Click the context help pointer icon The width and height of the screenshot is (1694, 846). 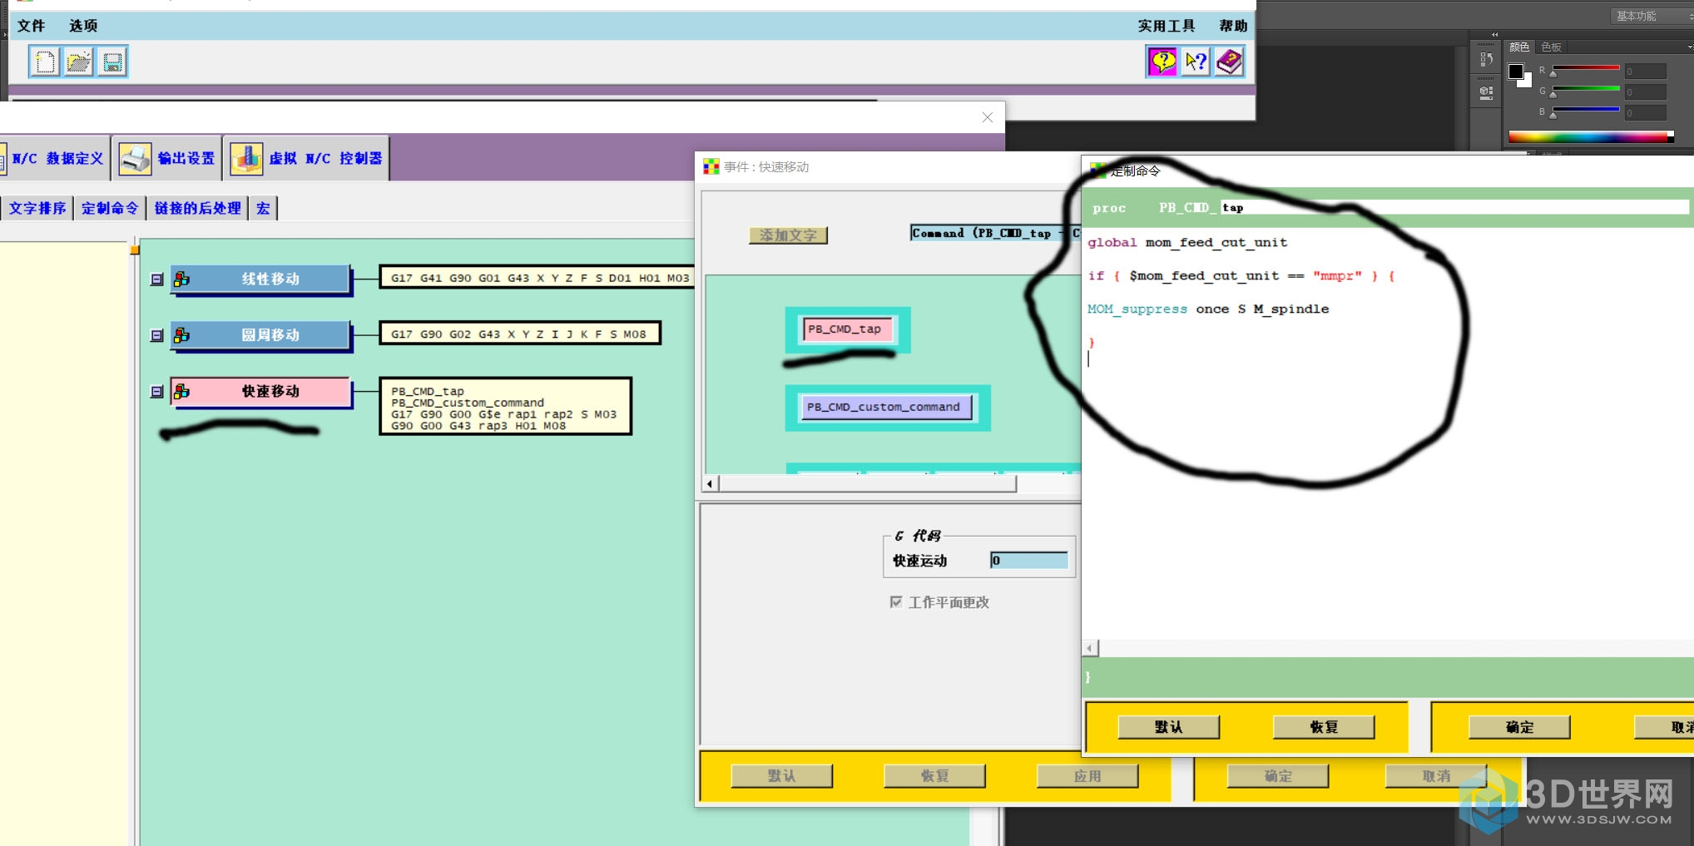[x=1196, y=62]
